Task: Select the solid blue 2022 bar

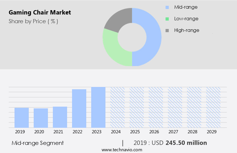Action: [79, 108]
